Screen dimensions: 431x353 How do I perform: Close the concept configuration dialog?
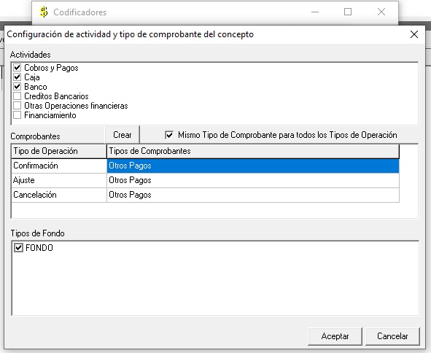coord(414,34)
